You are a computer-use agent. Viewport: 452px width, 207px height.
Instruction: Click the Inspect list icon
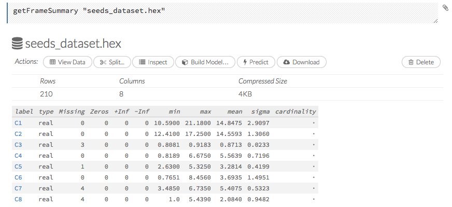pyautogui.click(x=142, y=62)
